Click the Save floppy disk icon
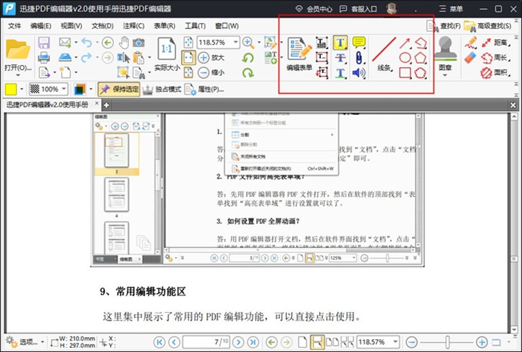522x352 pixels. tap(44, 43)
